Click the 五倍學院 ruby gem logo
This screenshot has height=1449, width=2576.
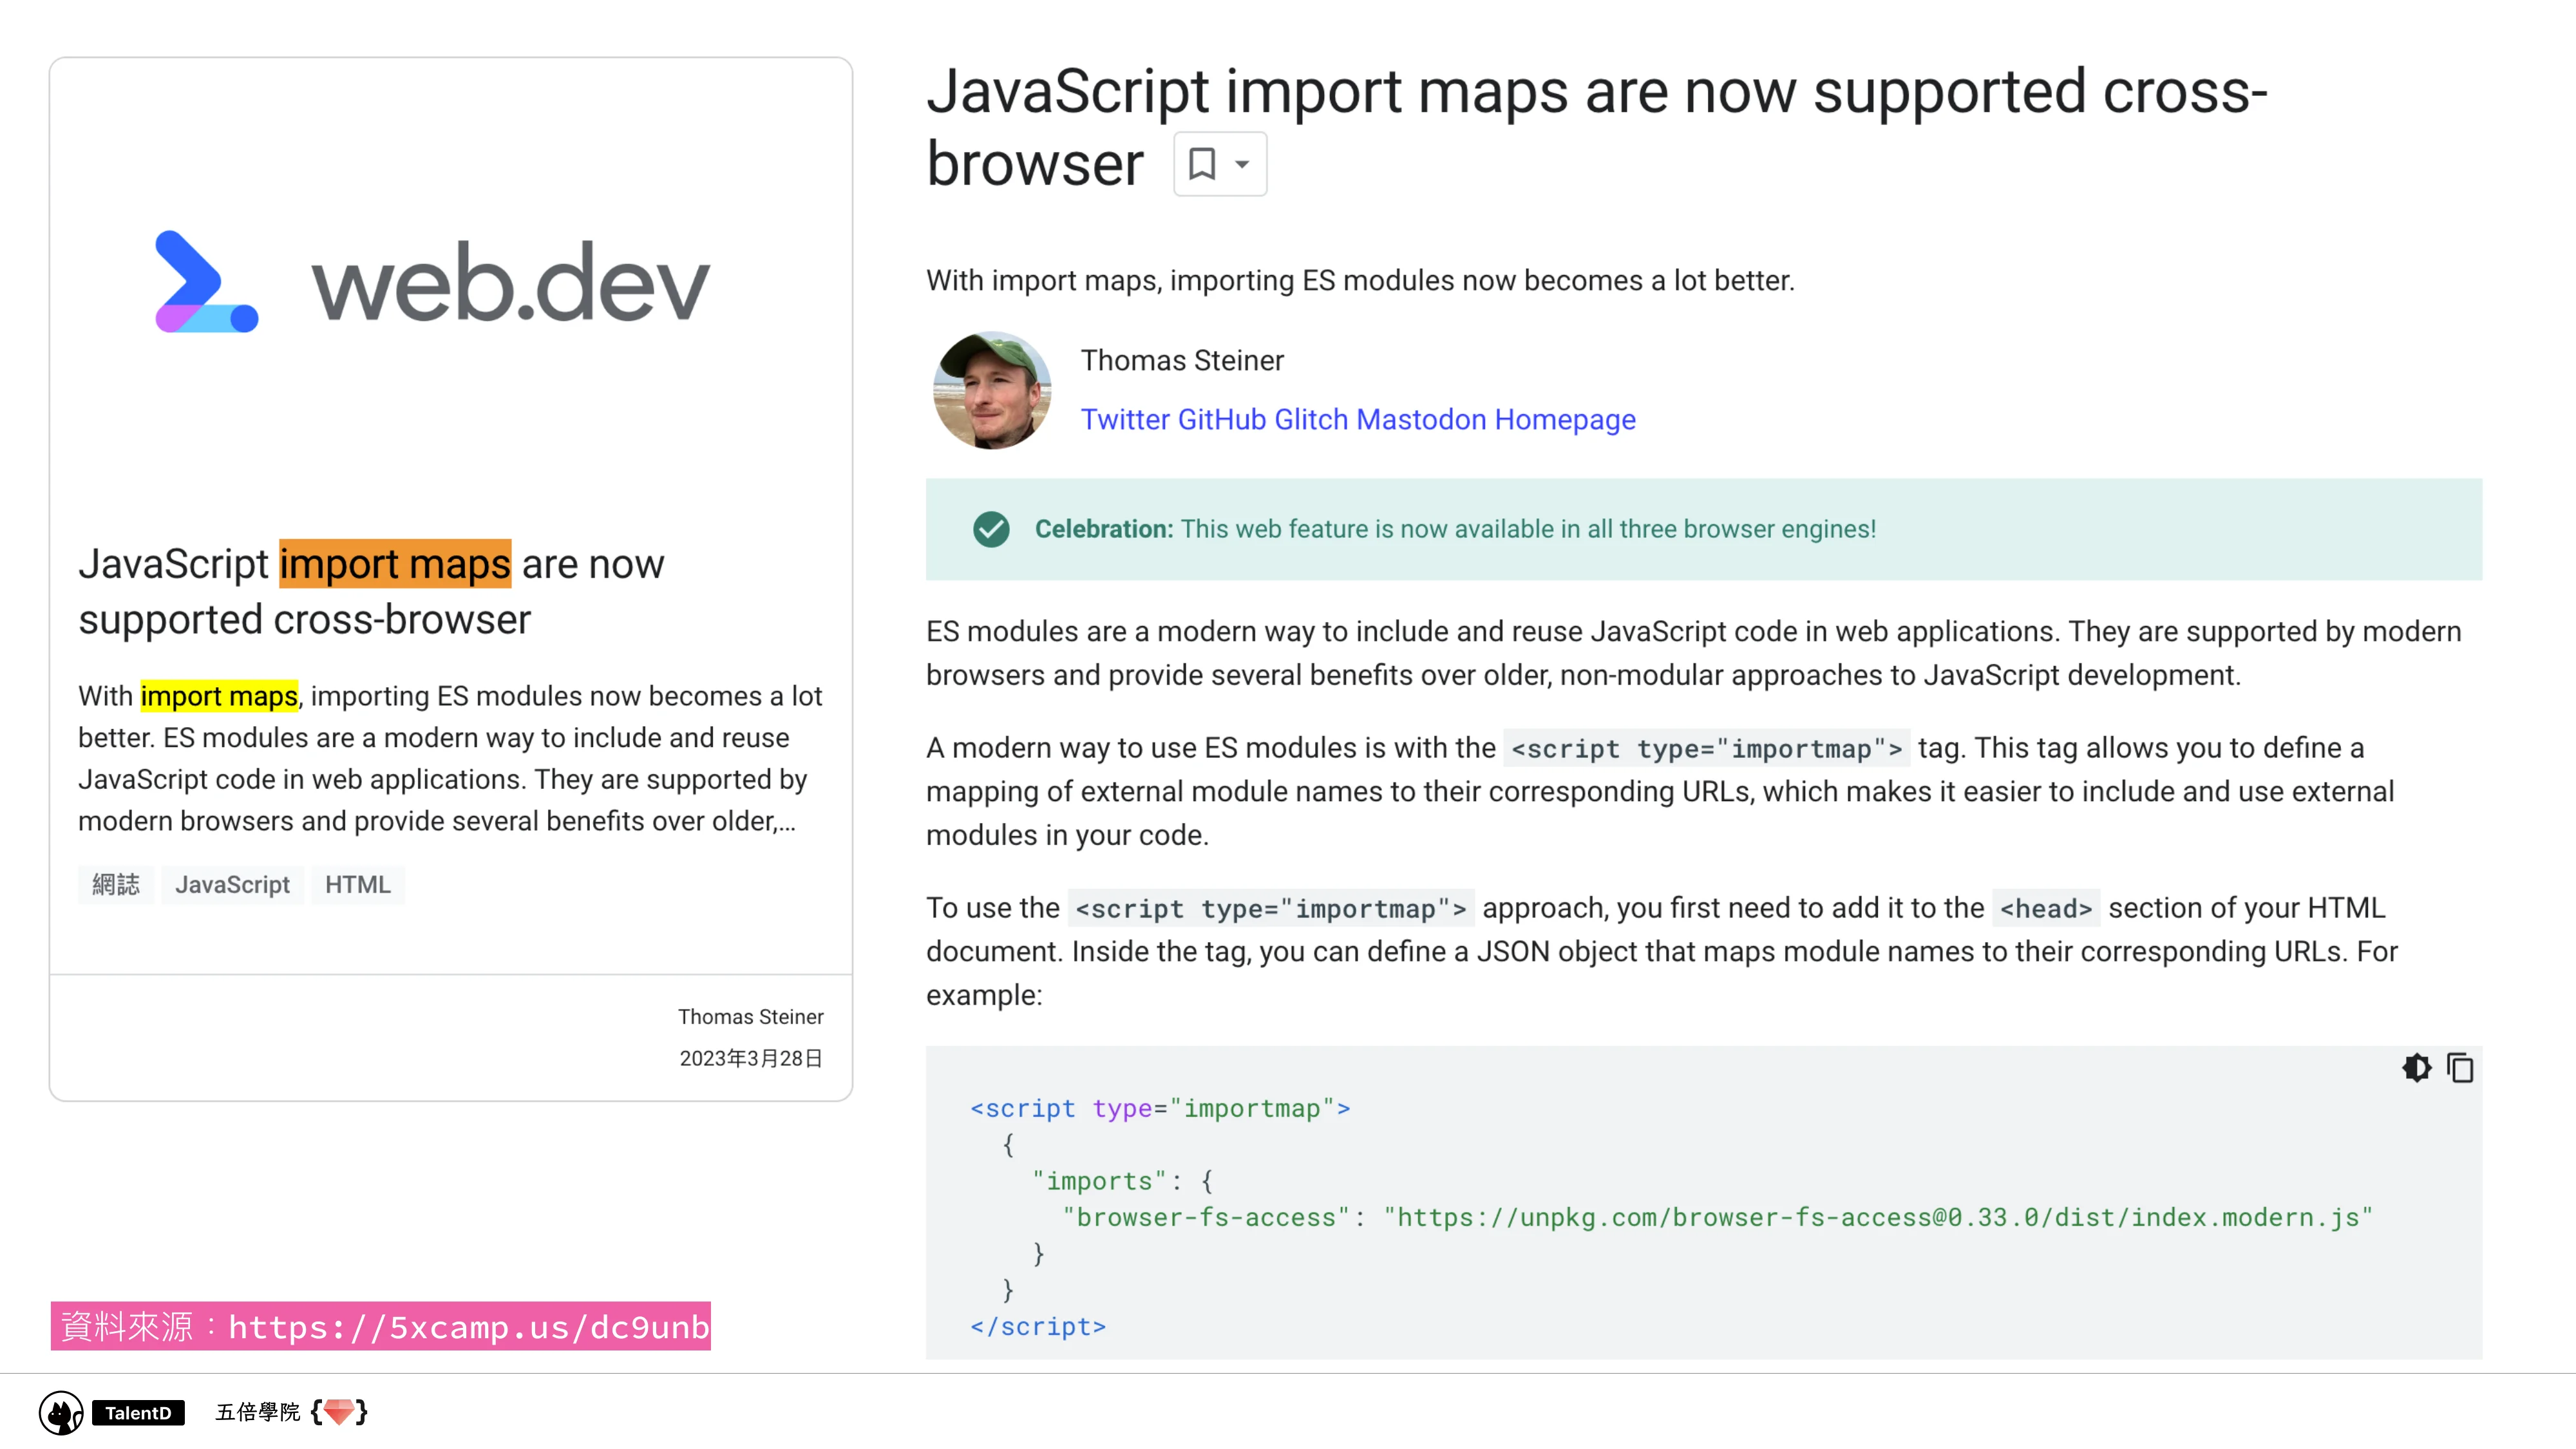coord(339,1411)
